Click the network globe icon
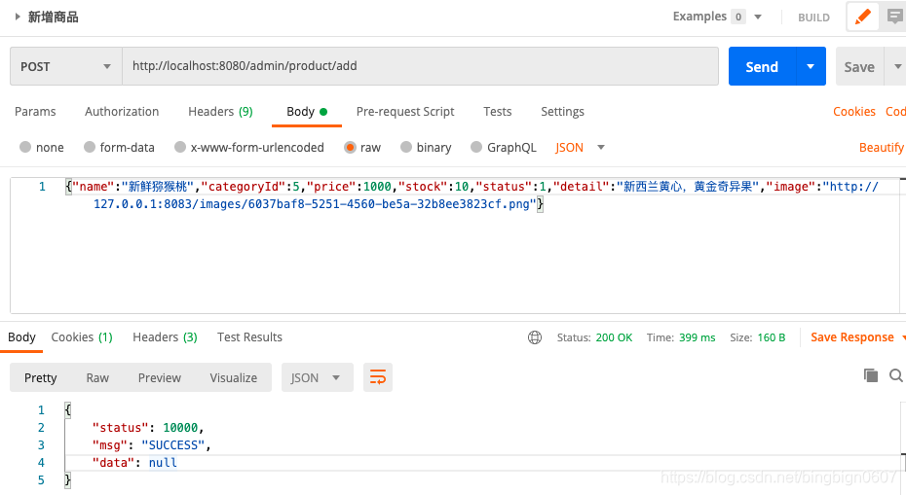Screen dimensions: 906x495 pos(535,337)
